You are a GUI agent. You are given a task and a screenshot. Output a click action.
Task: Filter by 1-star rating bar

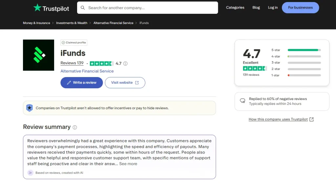[x=304, y=75]
